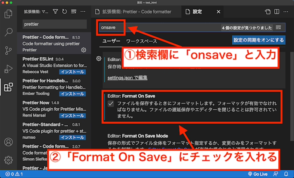294x178 pixels.
Task: Open the setting gear beside Editor setting
Action: coord(99,59)
